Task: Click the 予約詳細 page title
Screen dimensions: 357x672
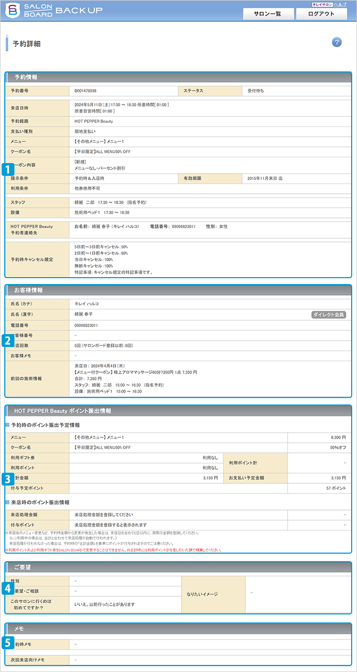Action: (27, 44)
